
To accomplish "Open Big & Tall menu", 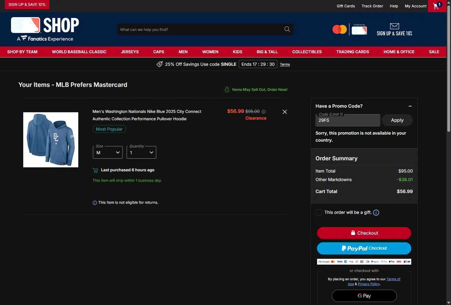I will (x=267, y=52).
